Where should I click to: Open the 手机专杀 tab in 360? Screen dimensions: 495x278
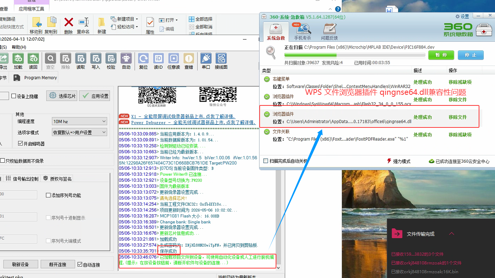(x=303, y=32)
